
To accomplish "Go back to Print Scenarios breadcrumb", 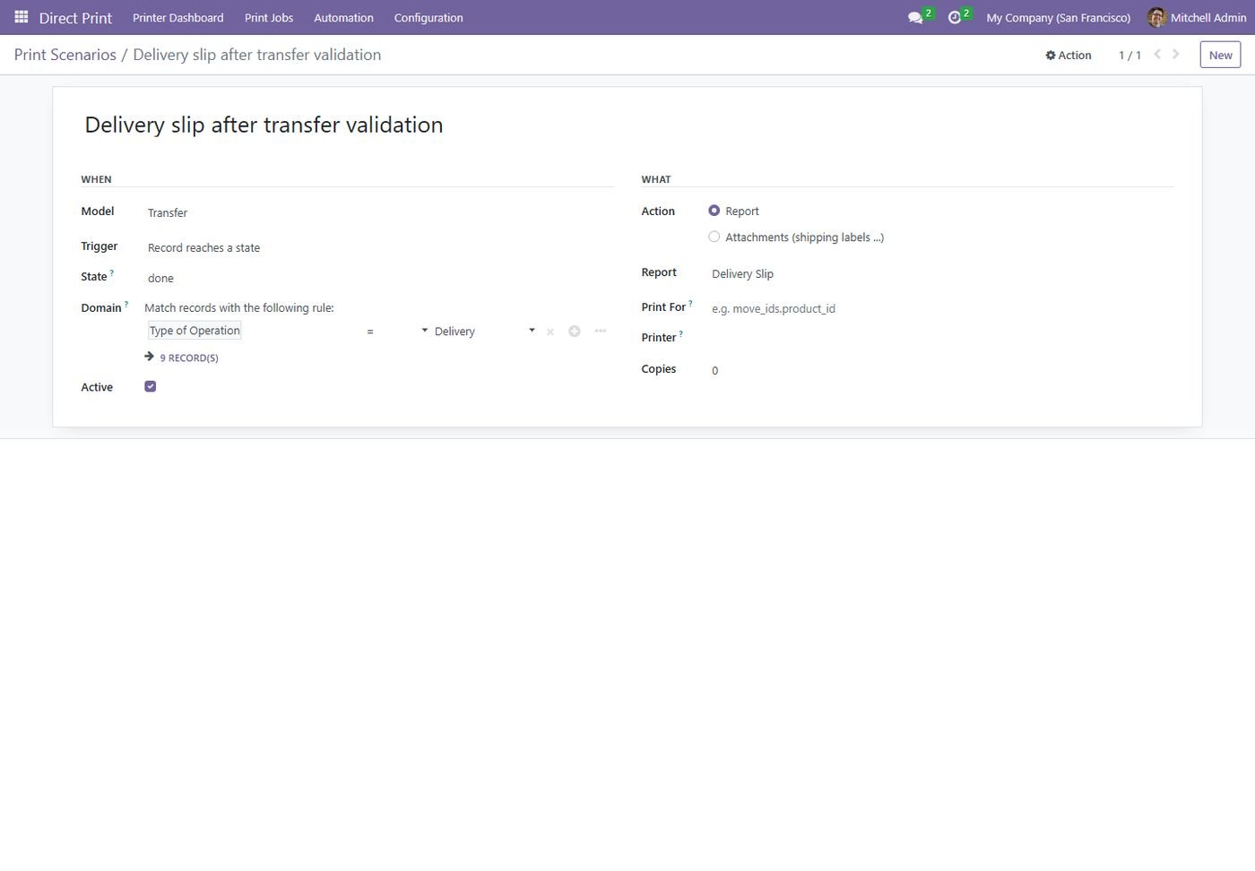I will pos(65,55).
